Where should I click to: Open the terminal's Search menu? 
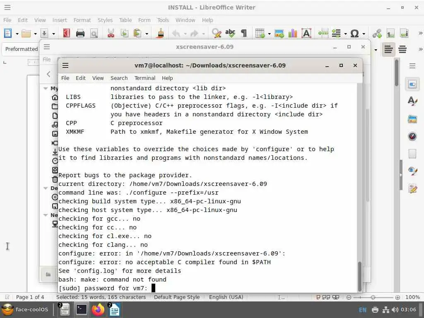click(x=119, y=78)
